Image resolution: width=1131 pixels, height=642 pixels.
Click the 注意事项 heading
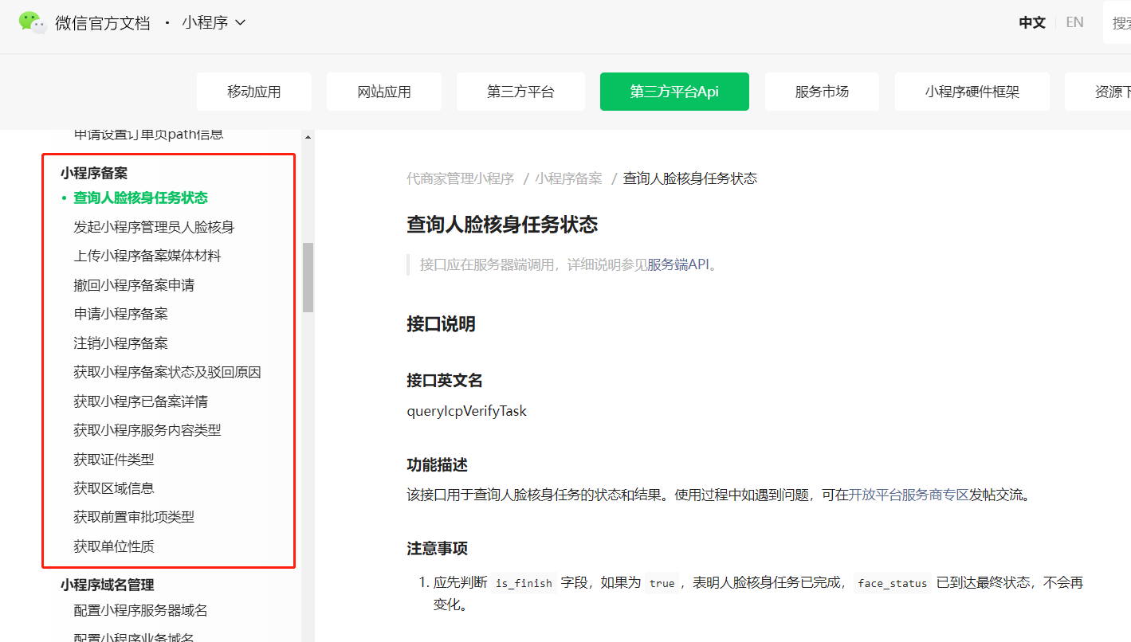point(437,549)
